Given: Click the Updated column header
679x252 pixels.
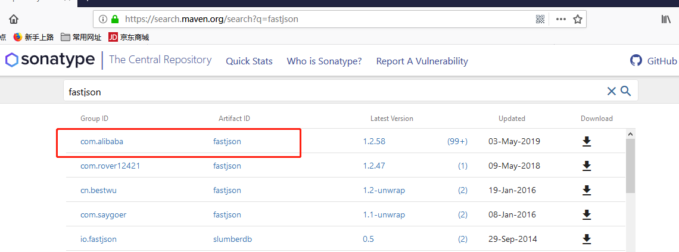Looking at the screenshot, I should pos(512,118).
